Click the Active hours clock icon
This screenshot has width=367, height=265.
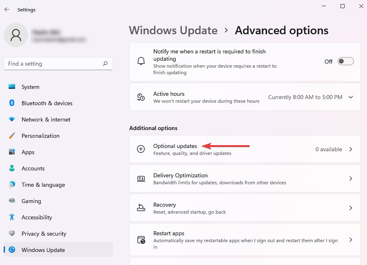click(x=141, y=97)
